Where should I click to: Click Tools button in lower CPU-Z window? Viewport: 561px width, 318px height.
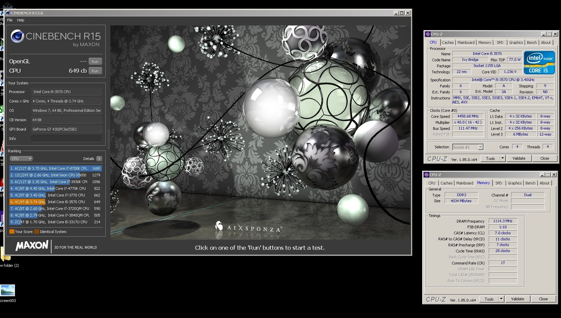[x=489, y=299]
